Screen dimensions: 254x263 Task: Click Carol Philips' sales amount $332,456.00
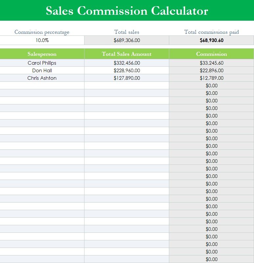(x=127, y=63)
